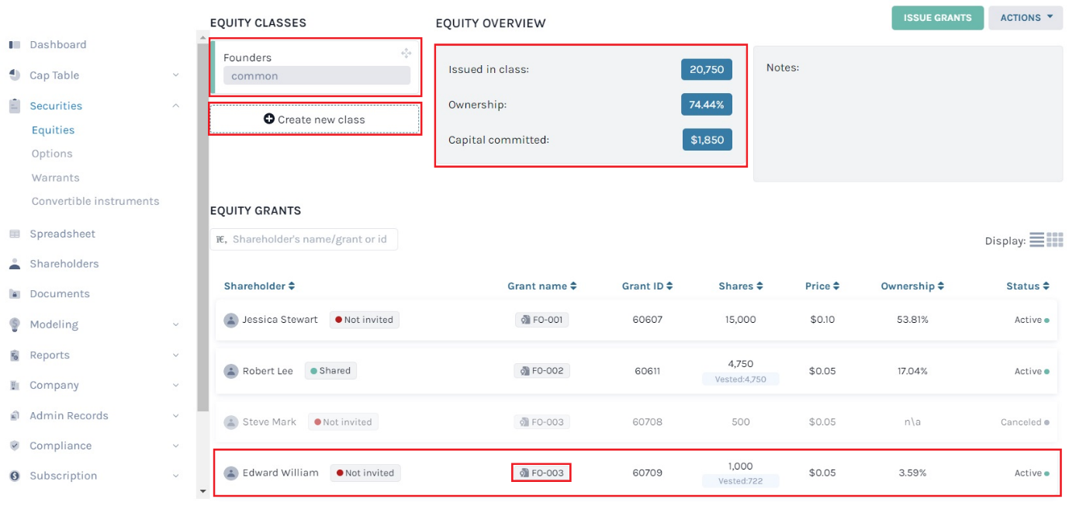The height and width of the screenshot is (506, 1069).
Task: Go to Shareholders in the sidebar
Action: 64,264
